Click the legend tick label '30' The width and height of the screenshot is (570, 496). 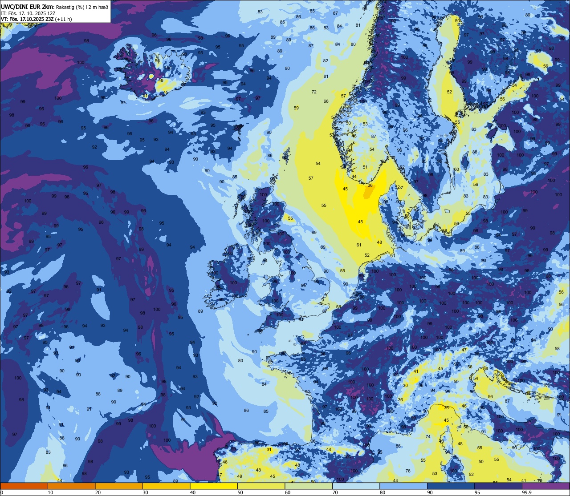145,492
